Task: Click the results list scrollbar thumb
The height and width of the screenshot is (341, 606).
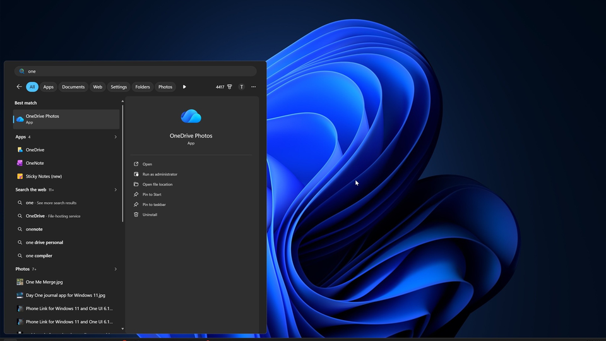Action: point(122,164)
